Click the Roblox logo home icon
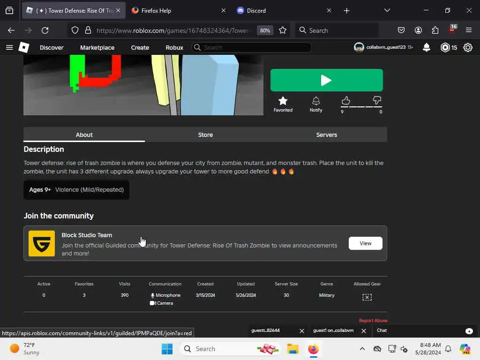 click(24, 47)
